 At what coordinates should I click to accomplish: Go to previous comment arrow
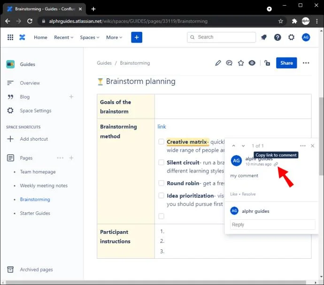click(233, 146)
